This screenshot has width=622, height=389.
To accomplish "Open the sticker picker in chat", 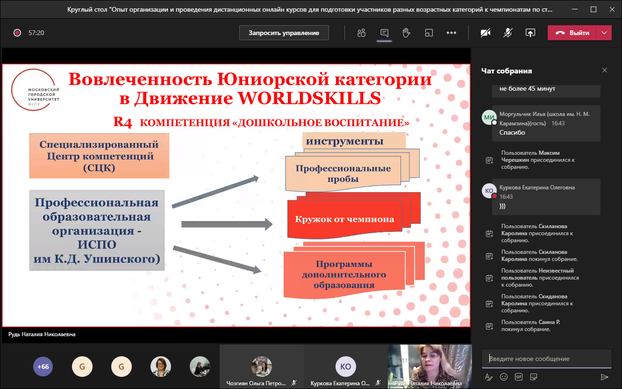I will pyautogui.click(x=534, y=377).
